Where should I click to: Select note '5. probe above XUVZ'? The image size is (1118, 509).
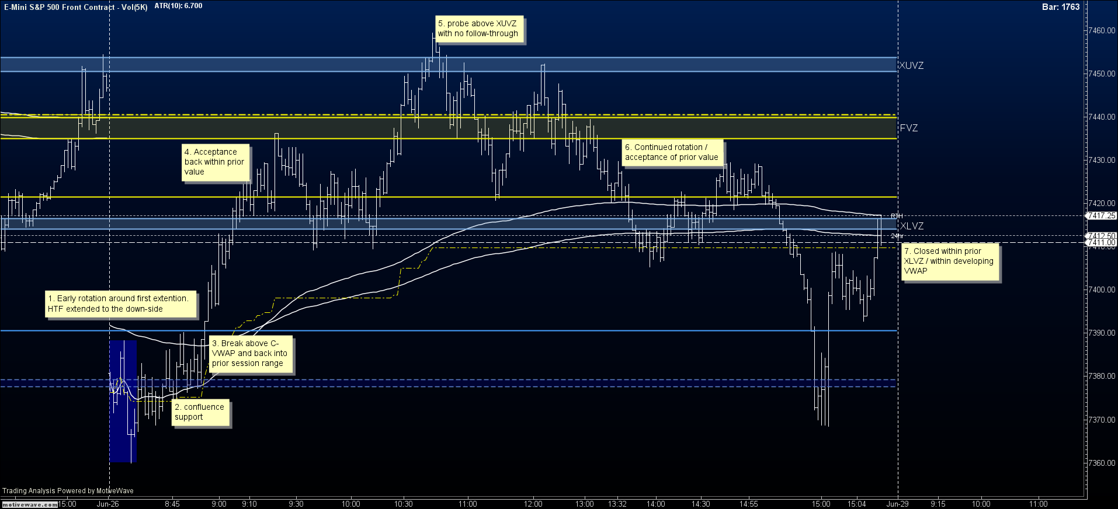(x=479, y=29)
